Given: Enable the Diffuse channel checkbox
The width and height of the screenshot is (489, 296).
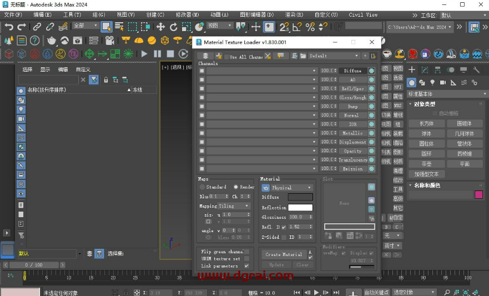Looking at the screenshot, I should pyautogui.click(x=202, y=71).
